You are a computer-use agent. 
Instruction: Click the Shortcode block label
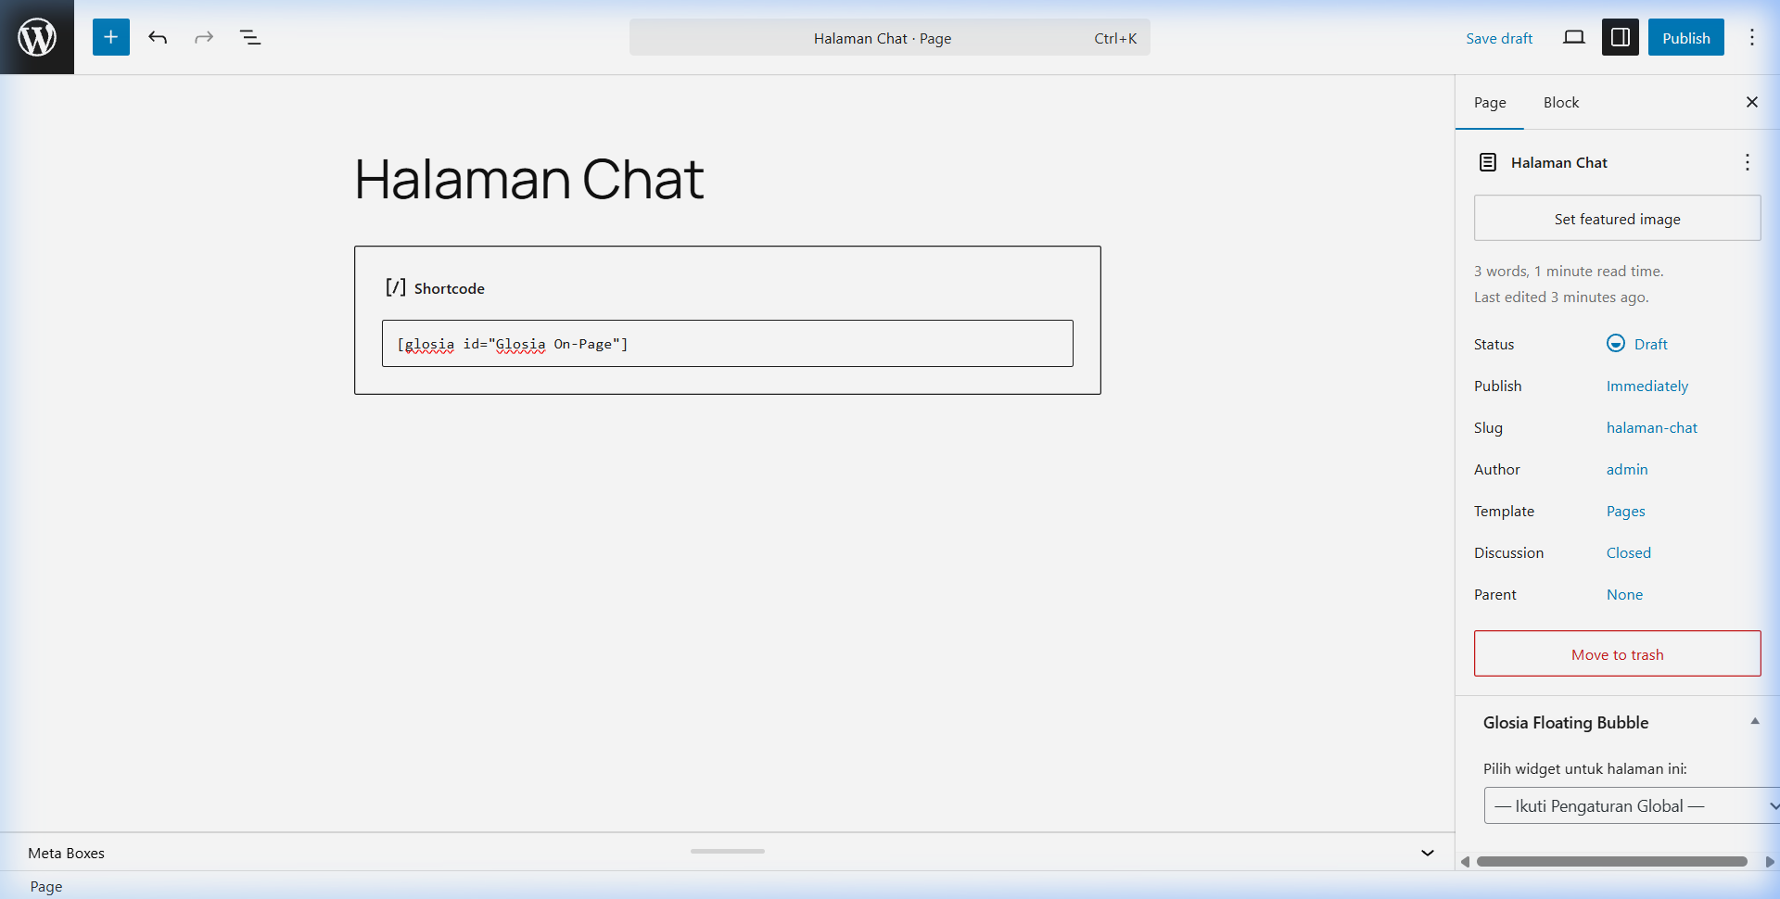tap(450, 288)
